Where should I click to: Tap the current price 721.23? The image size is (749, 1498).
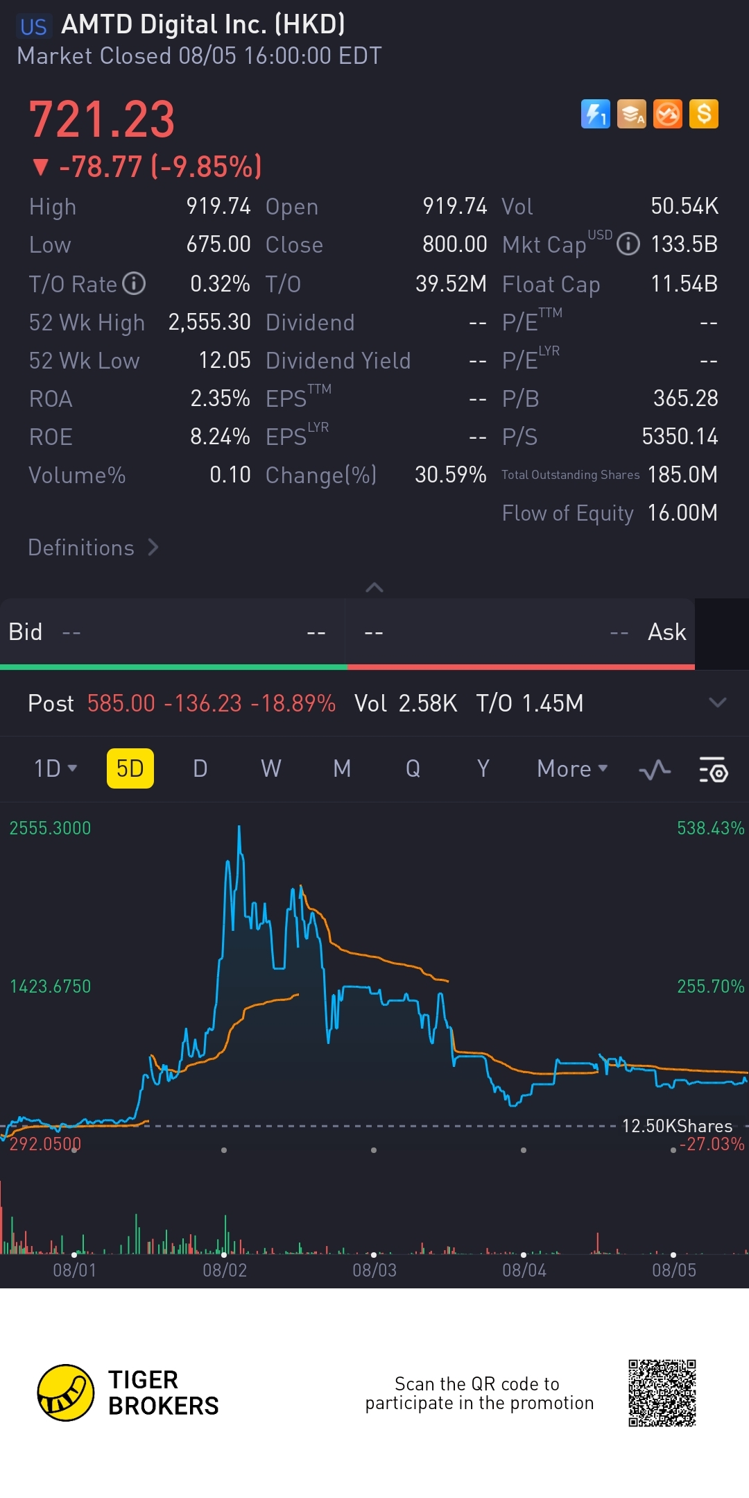point(102,119)
